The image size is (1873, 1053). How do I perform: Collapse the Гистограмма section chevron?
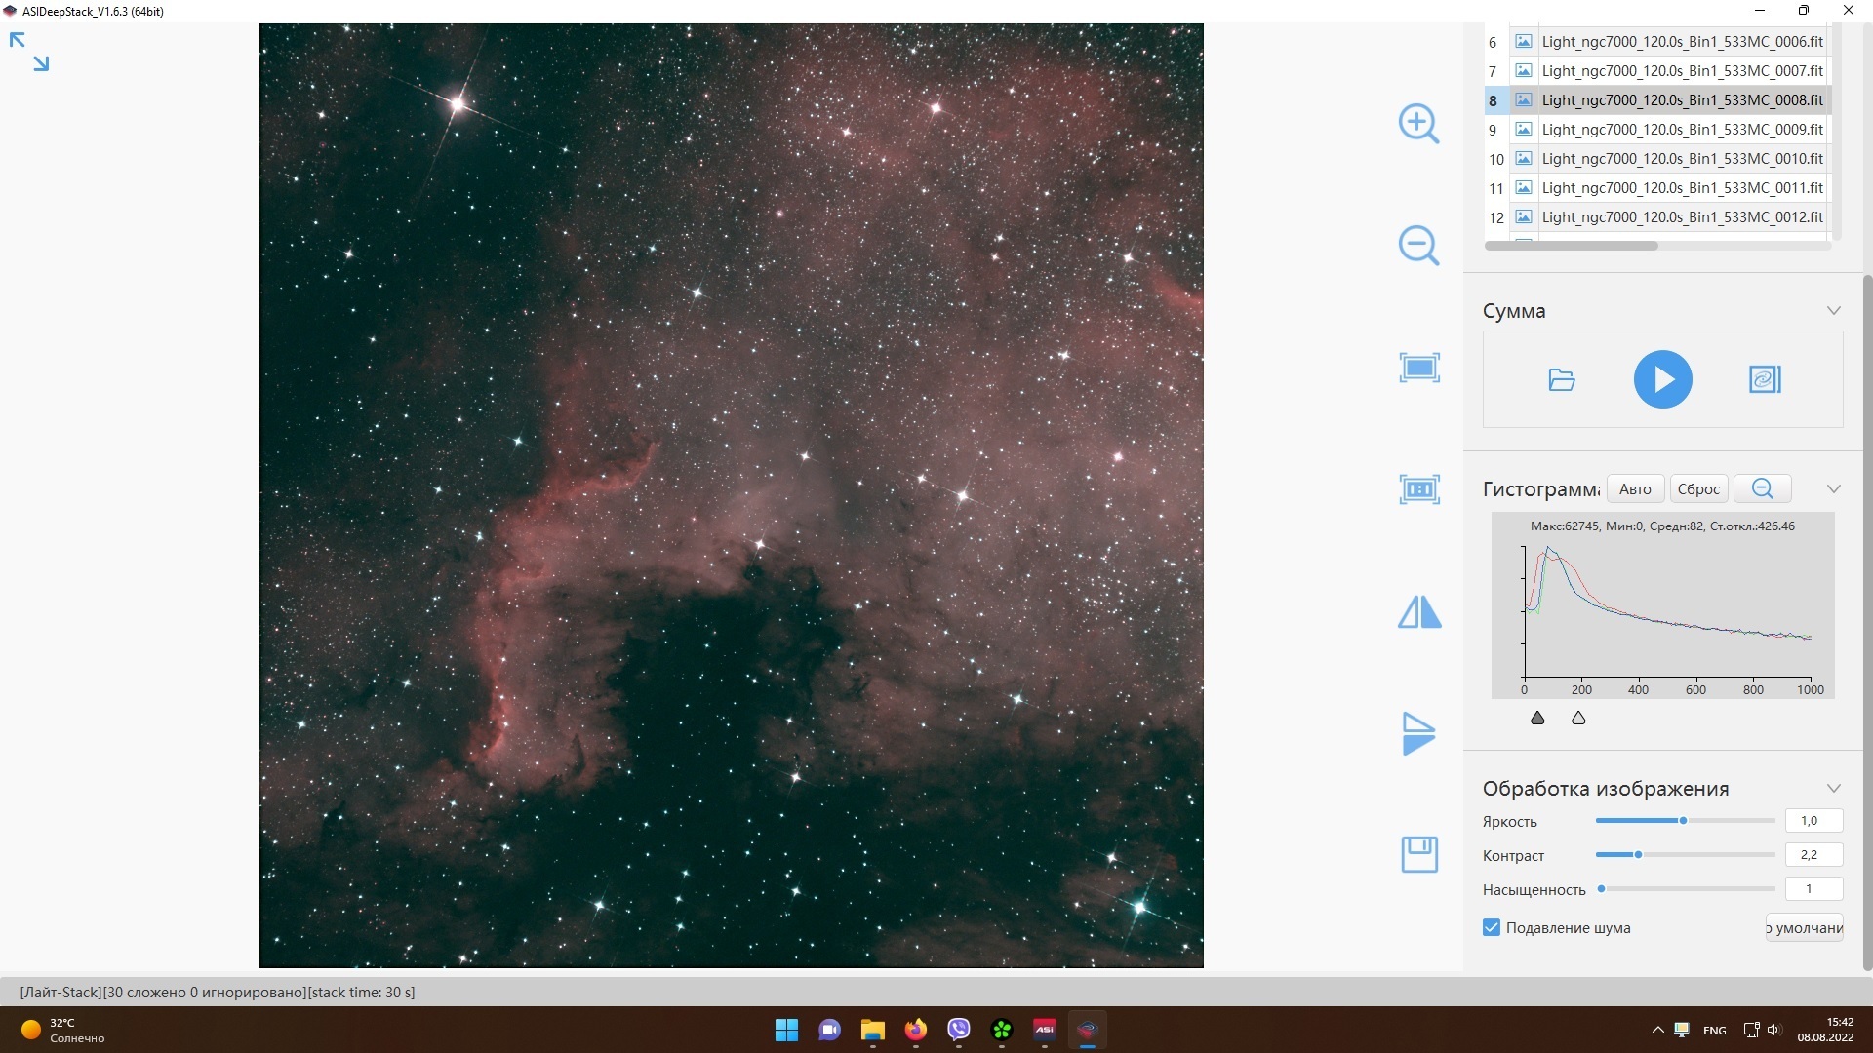(1833, 488)
